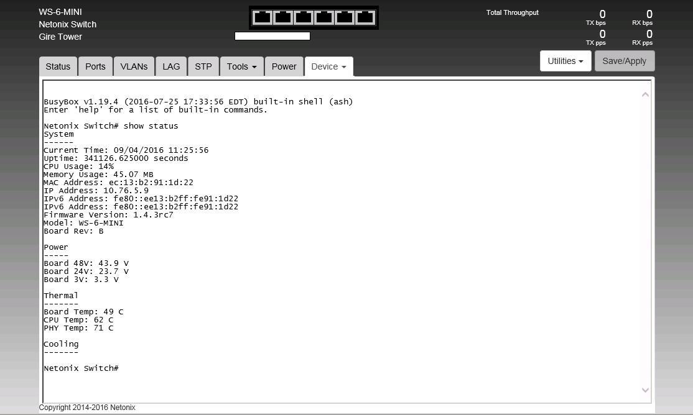Expand the Device dropdown tab
This screenshot has height=415, width=693.
click(328, 66)
